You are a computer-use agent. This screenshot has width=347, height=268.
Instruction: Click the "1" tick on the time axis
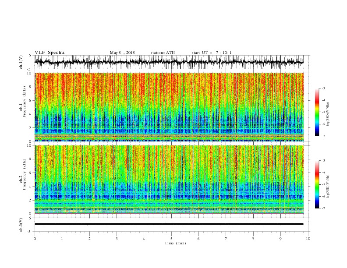coord(62,239)
